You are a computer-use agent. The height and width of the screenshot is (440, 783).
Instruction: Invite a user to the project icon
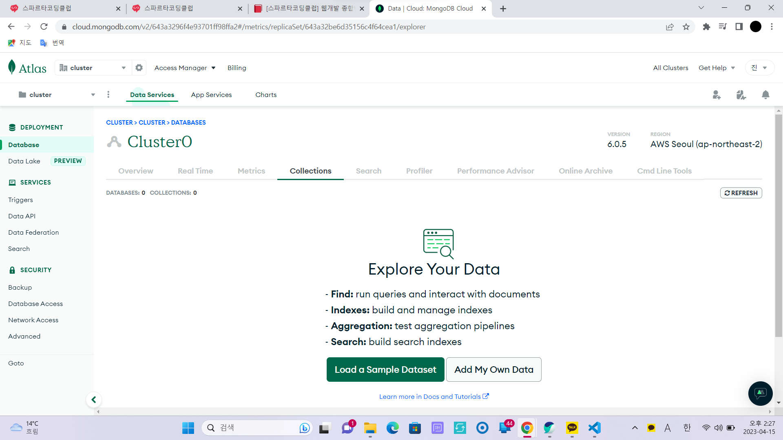pyautogui.click(x=717, y=95)
